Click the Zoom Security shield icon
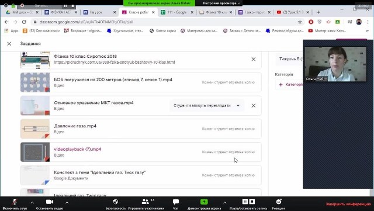This screenshot has height=211, width=374. pos(116,202)
